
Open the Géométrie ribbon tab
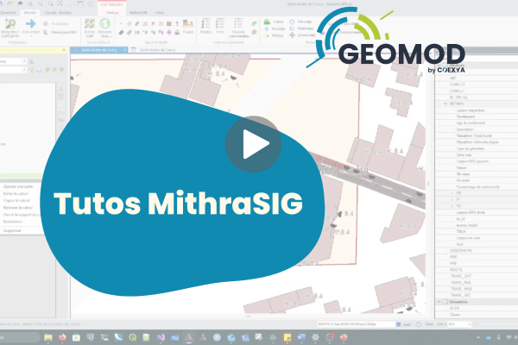(8, 13)
